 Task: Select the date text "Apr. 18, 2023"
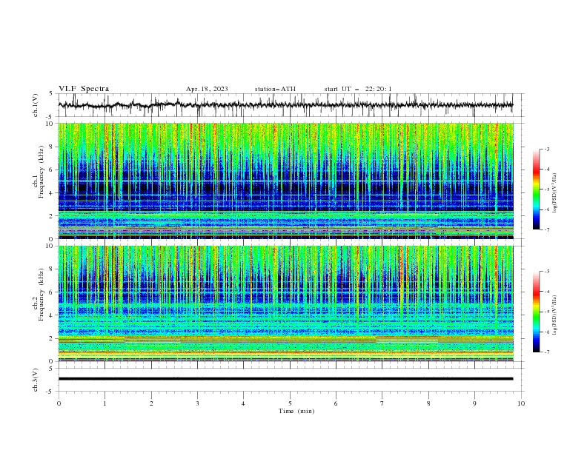coord(207,89)
